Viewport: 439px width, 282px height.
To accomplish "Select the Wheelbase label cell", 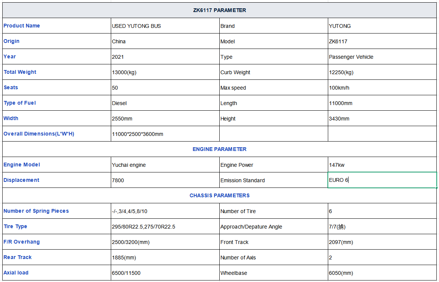I will [x=274, y=273].
